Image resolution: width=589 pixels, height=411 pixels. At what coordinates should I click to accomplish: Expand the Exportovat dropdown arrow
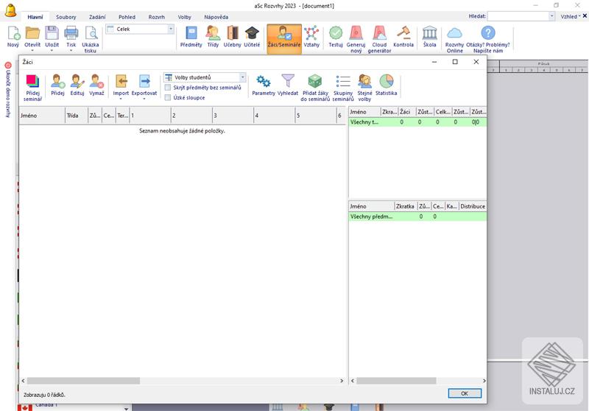click(x=144, y=99)
